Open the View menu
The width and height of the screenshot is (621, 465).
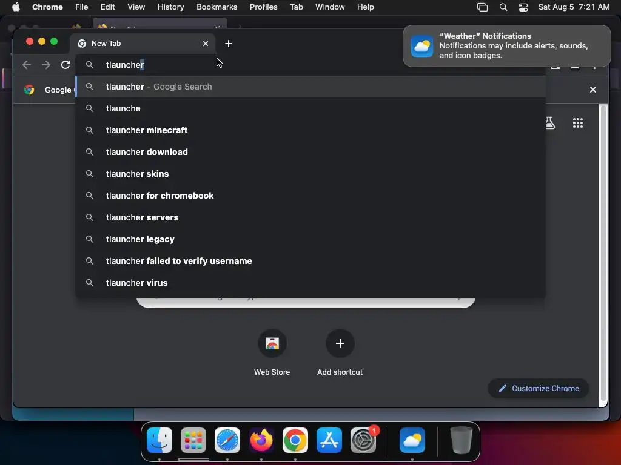pos(136,7)
